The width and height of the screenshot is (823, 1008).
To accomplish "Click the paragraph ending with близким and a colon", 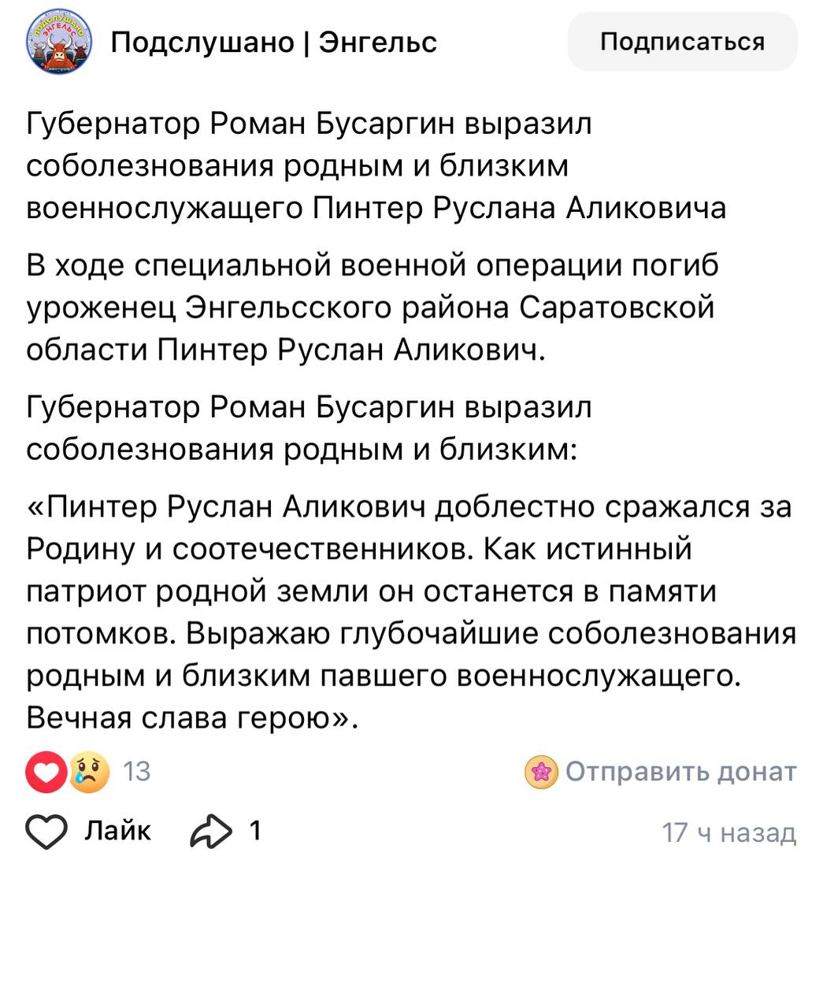I will tap(308, 428).
